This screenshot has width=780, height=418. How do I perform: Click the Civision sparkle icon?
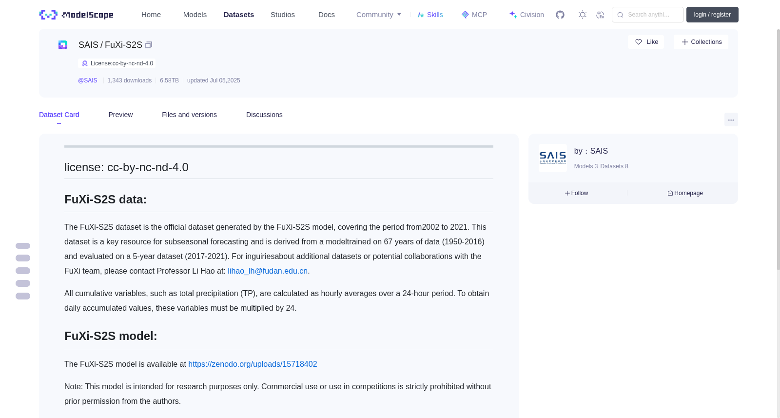[x=513, y=15]
